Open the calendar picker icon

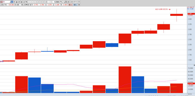pos(79,2)
